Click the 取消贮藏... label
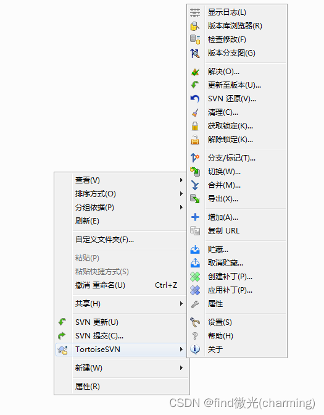 point(225,263)
